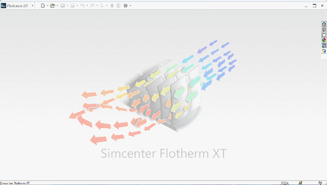The width and height of the screenshot is (327, 185).
Task: Expand the Open file dropdown arrow
Action: pos(58,6)
